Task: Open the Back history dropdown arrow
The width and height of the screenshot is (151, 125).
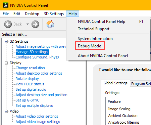Action: [x=28, y=24]
